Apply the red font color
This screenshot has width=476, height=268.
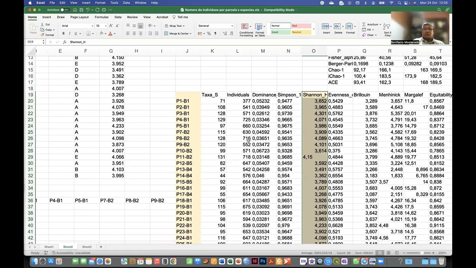click(x=110, y=33)
